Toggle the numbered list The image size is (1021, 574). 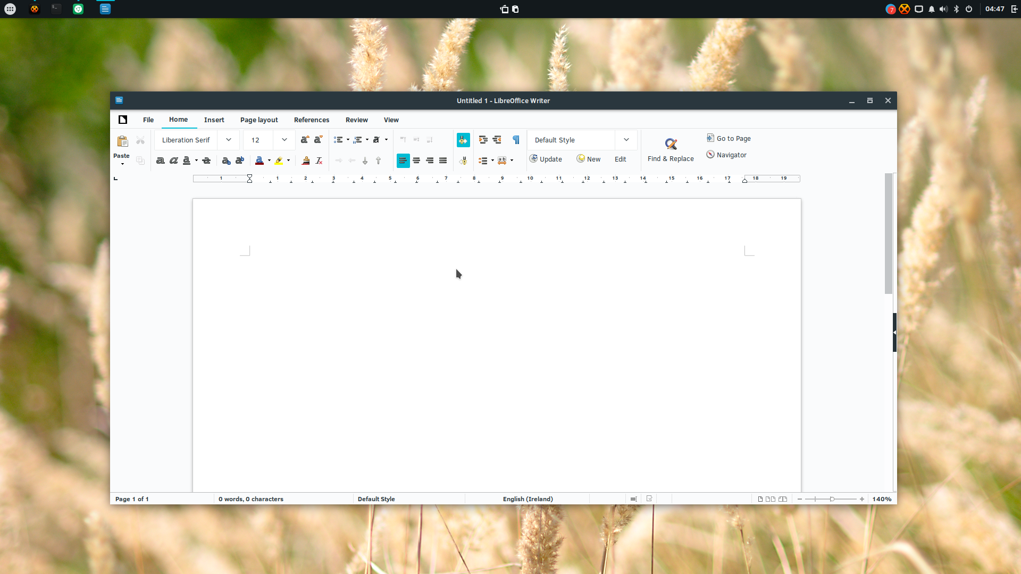(x=358, y=140)
